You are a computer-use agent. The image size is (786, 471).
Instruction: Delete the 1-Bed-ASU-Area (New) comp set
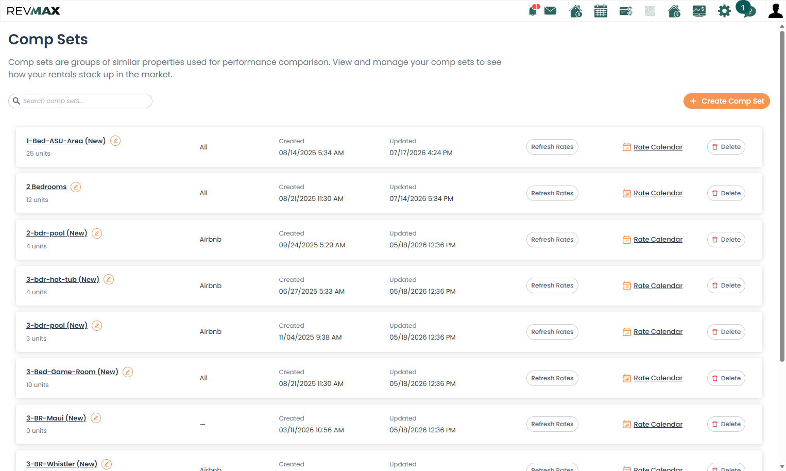click(726, 147)
